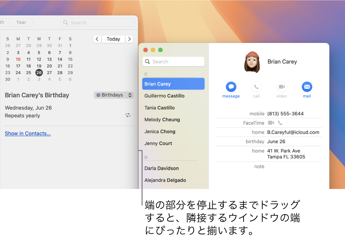The height and width of the screenshot is (239, 345).
Task: Click the FaceTime video camera icon
Action: point(271,123)
